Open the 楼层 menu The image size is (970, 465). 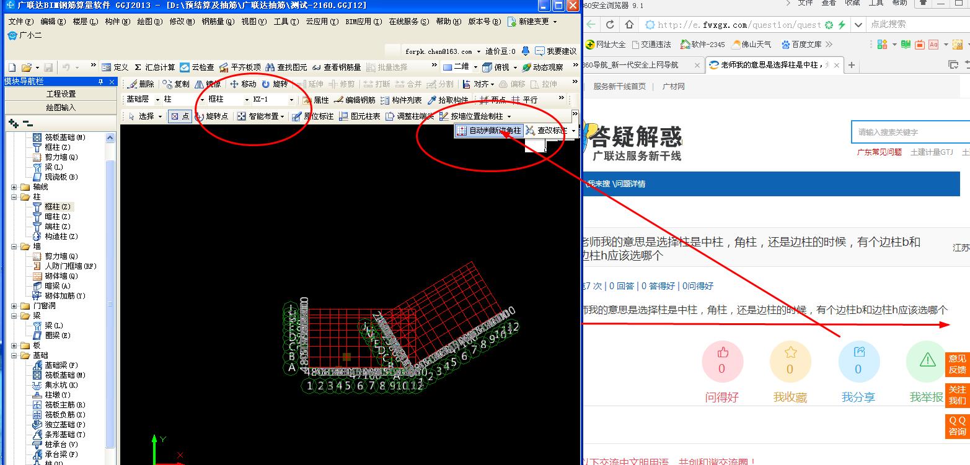click(85, 22)
